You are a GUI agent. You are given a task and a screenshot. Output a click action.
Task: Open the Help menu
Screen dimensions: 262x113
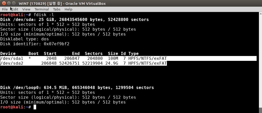(x=68, y=9)
